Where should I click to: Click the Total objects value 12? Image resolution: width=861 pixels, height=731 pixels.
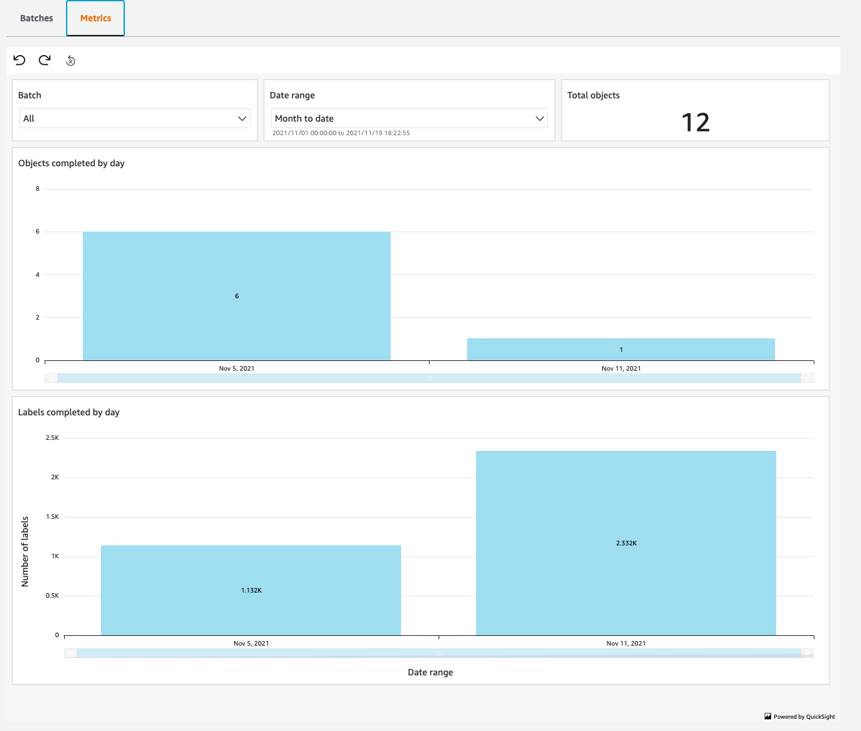point(695,122)
